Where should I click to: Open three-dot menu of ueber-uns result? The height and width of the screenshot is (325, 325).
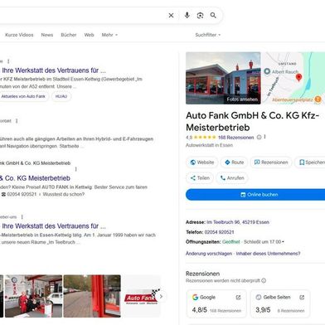[22, 217]
